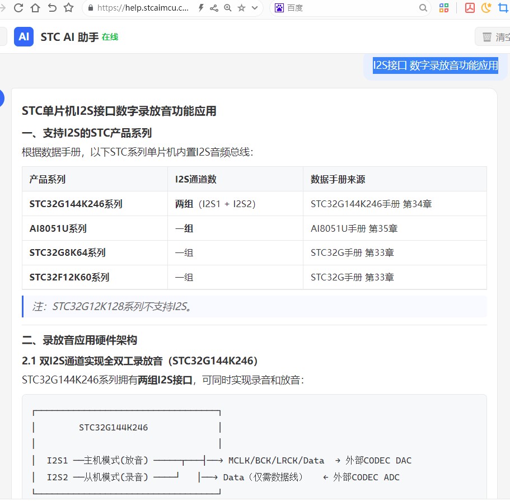The image size is (510, 501).
Task: Click heading 一、支持I2S的STC产品系列
Action: 87,133
